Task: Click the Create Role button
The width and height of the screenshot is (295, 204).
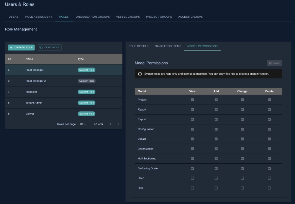Action: 21,47
